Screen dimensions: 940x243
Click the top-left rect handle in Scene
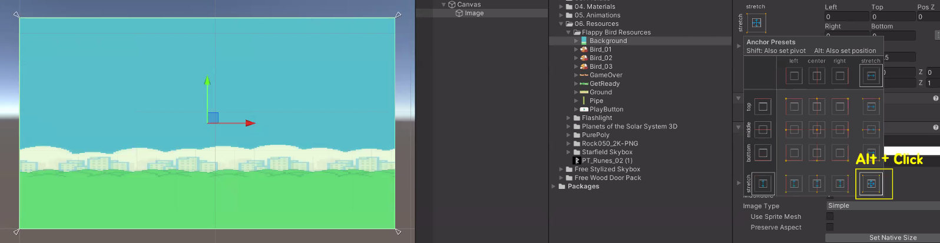17,14
